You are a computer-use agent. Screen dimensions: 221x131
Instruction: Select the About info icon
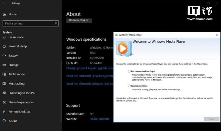4,121
